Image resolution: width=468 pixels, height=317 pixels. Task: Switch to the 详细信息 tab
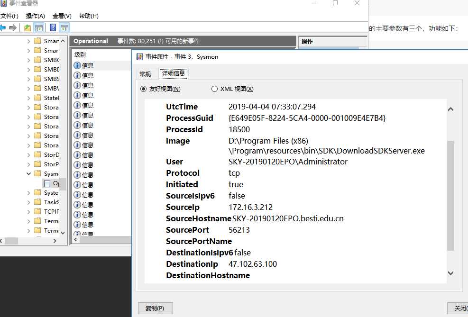pos(174,73)
